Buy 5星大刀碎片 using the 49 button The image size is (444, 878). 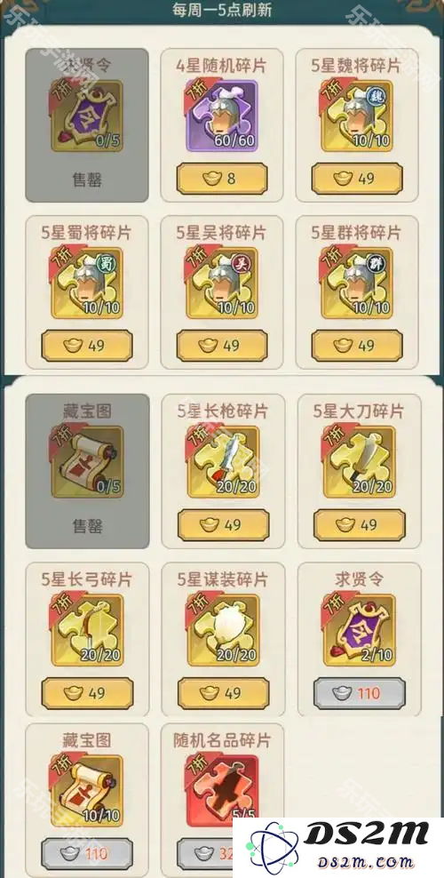click(x=360, y=524)
